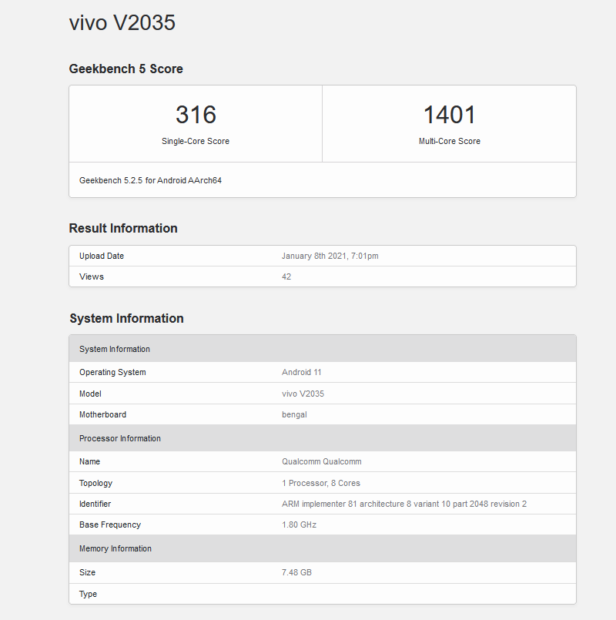Click the views count '42'

point(286,276)
